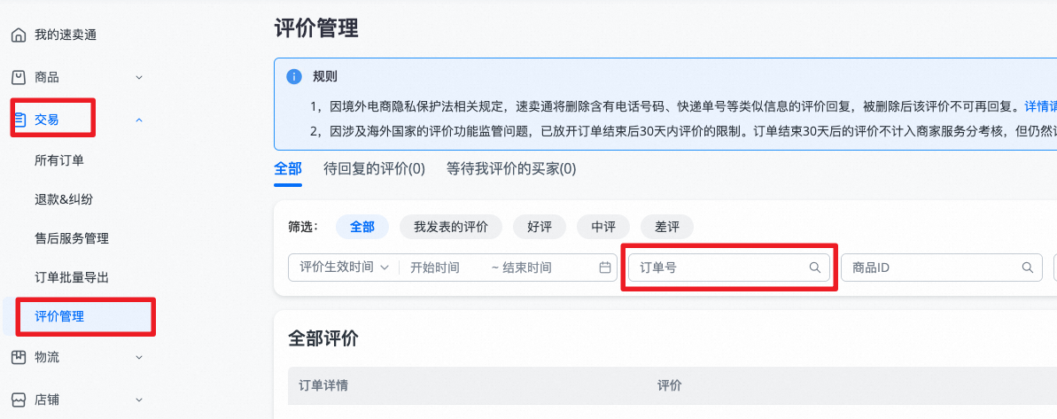Click the 开始时间 date field
1057x419 pixels.
[435, 268]
